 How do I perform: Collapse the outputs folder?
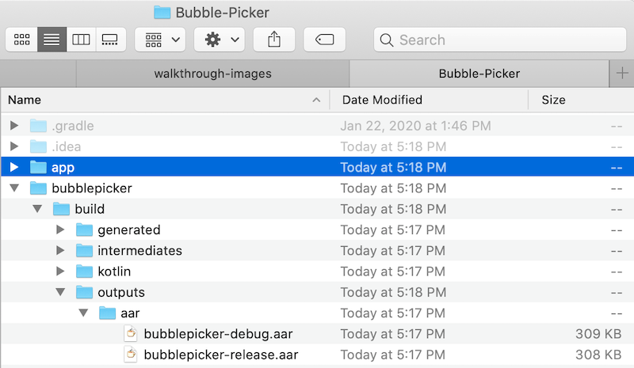[x=61, y=292]
